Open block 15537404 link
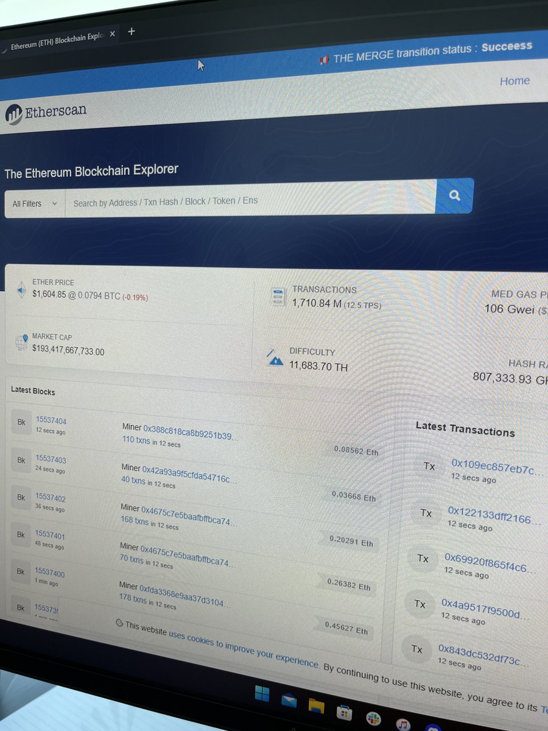Screen dimensions: 548x731 (51, 420)
